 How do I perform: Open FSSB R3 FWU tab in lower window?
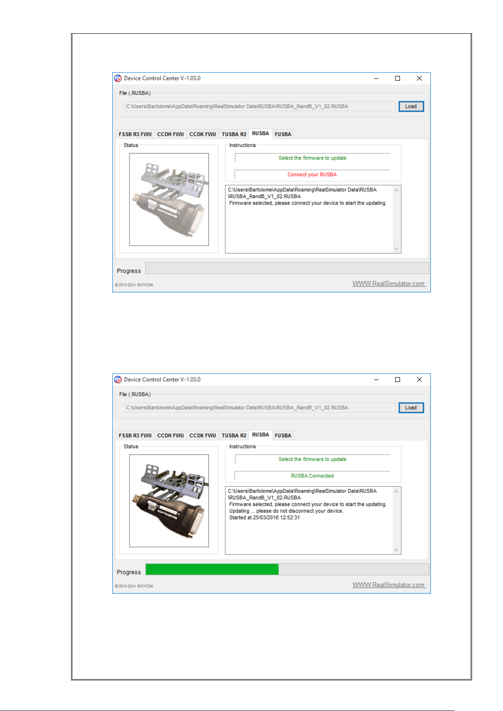[x=135, y=435]
